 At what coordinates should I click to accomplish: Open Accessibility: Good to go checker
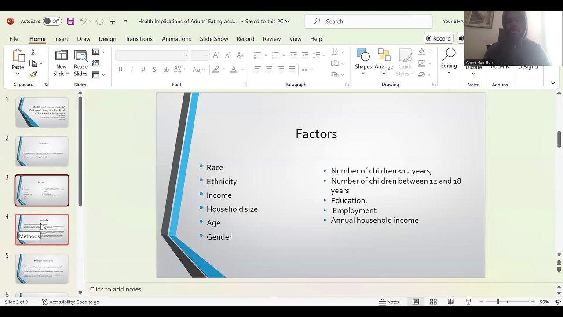[70, 302]
